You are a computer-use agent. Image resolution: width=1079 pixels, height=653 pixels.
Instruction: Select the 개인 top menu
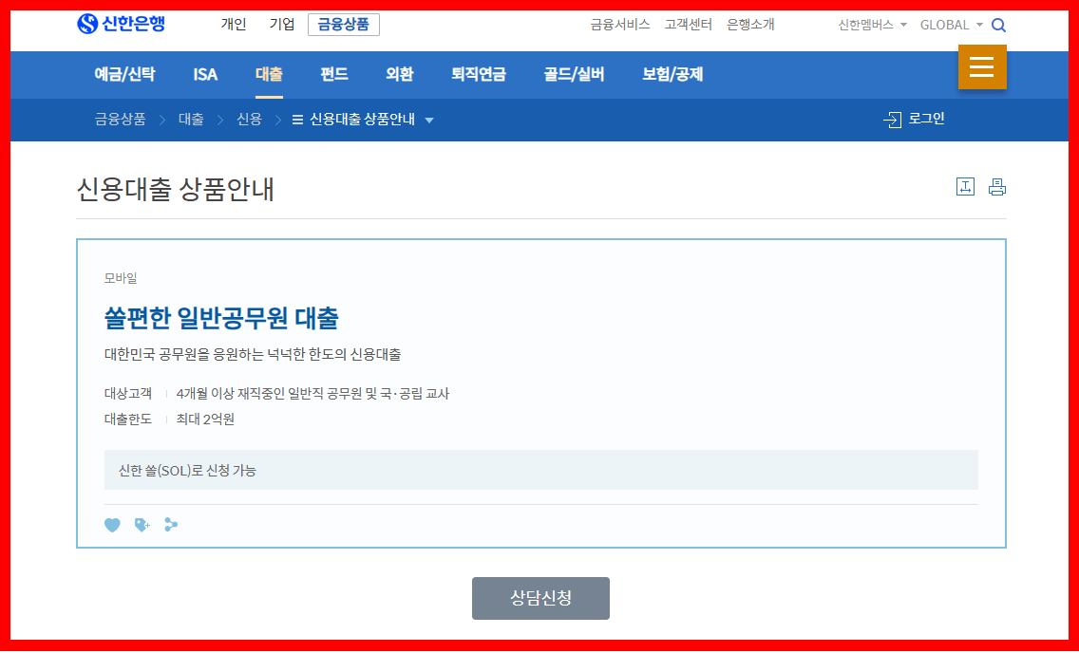tap(234, 24)
